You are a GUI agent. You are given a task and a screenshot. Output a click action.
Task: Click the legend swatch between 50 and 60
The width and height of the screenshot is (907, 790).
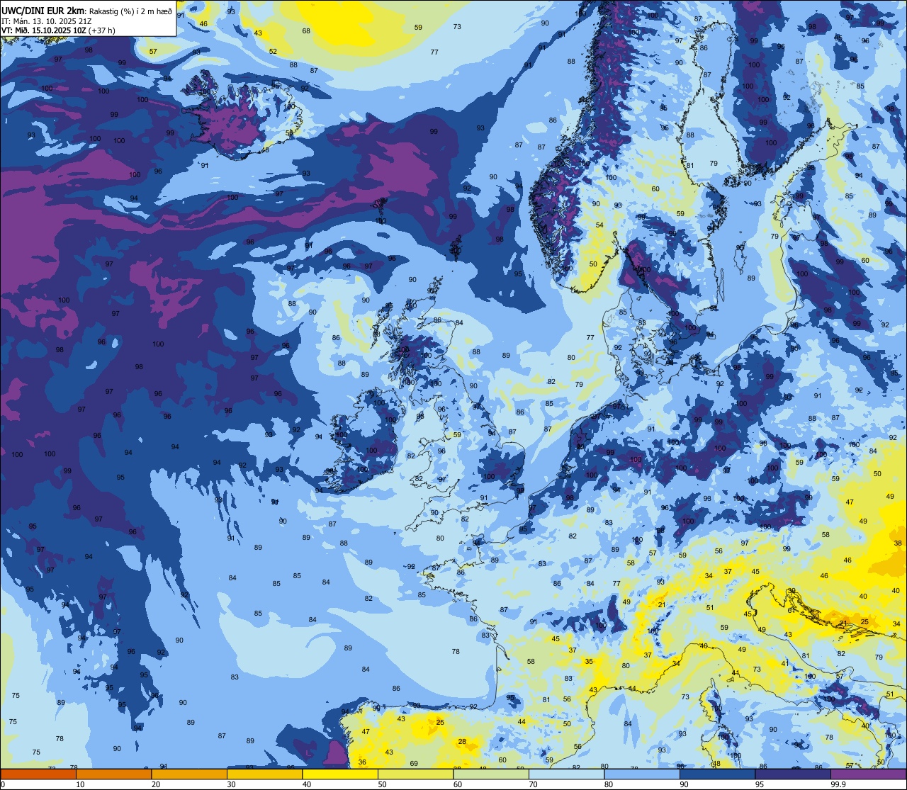pyautogui.click(x=415, y=774)
